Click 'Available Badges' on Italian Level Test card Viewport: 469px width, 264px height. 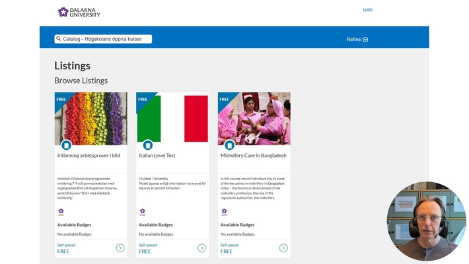pos(156,225)
